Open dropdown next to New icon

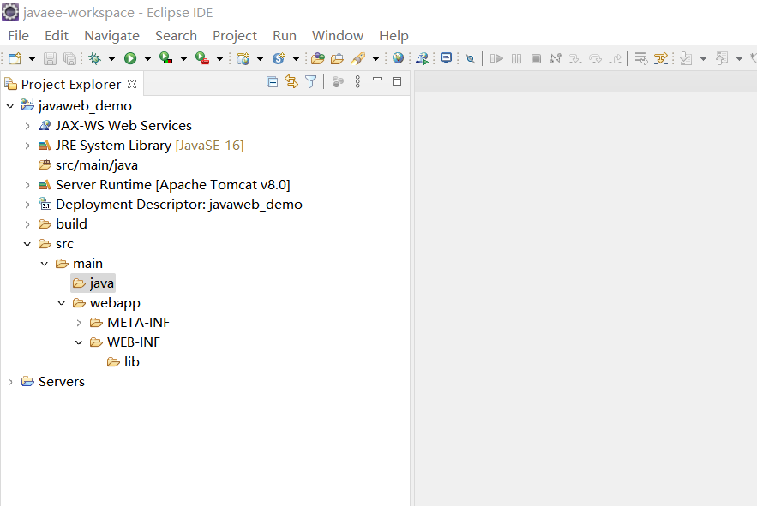tap(32, 59)
